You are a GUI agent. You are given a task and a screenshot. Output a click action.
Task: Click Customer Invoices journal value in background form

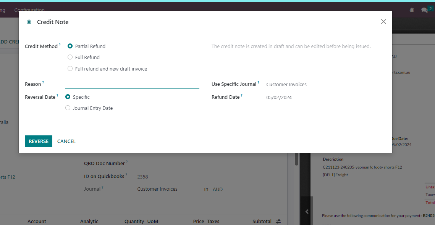click(157, 189)
